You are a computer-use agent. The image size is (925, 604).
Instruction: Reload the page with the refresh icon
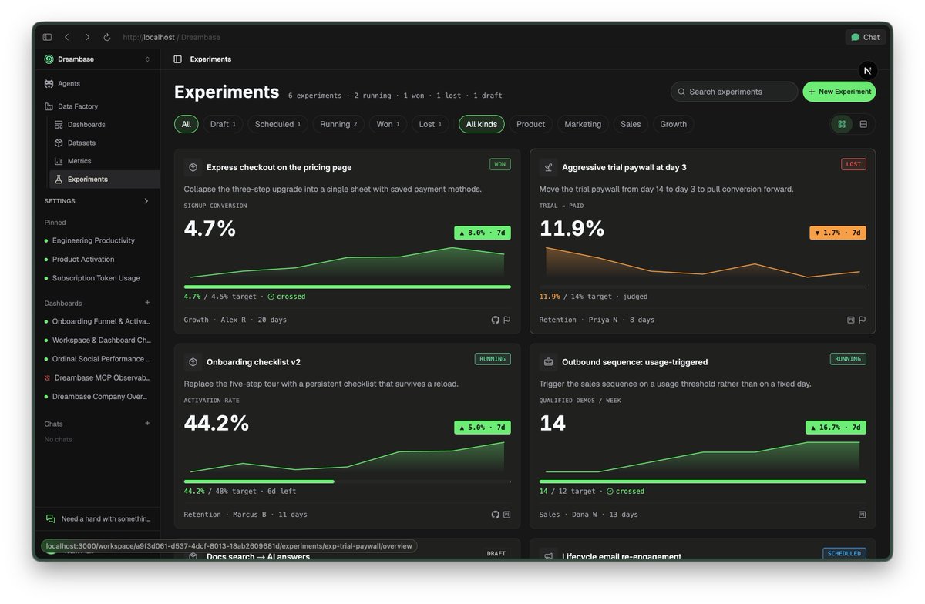click(107, 37)
